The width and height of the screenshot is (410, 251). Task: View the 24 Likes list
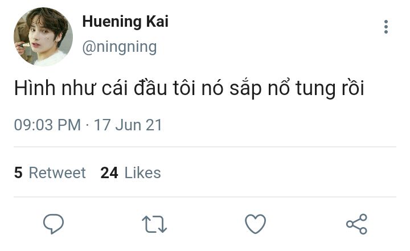click(x=130, y=173)
